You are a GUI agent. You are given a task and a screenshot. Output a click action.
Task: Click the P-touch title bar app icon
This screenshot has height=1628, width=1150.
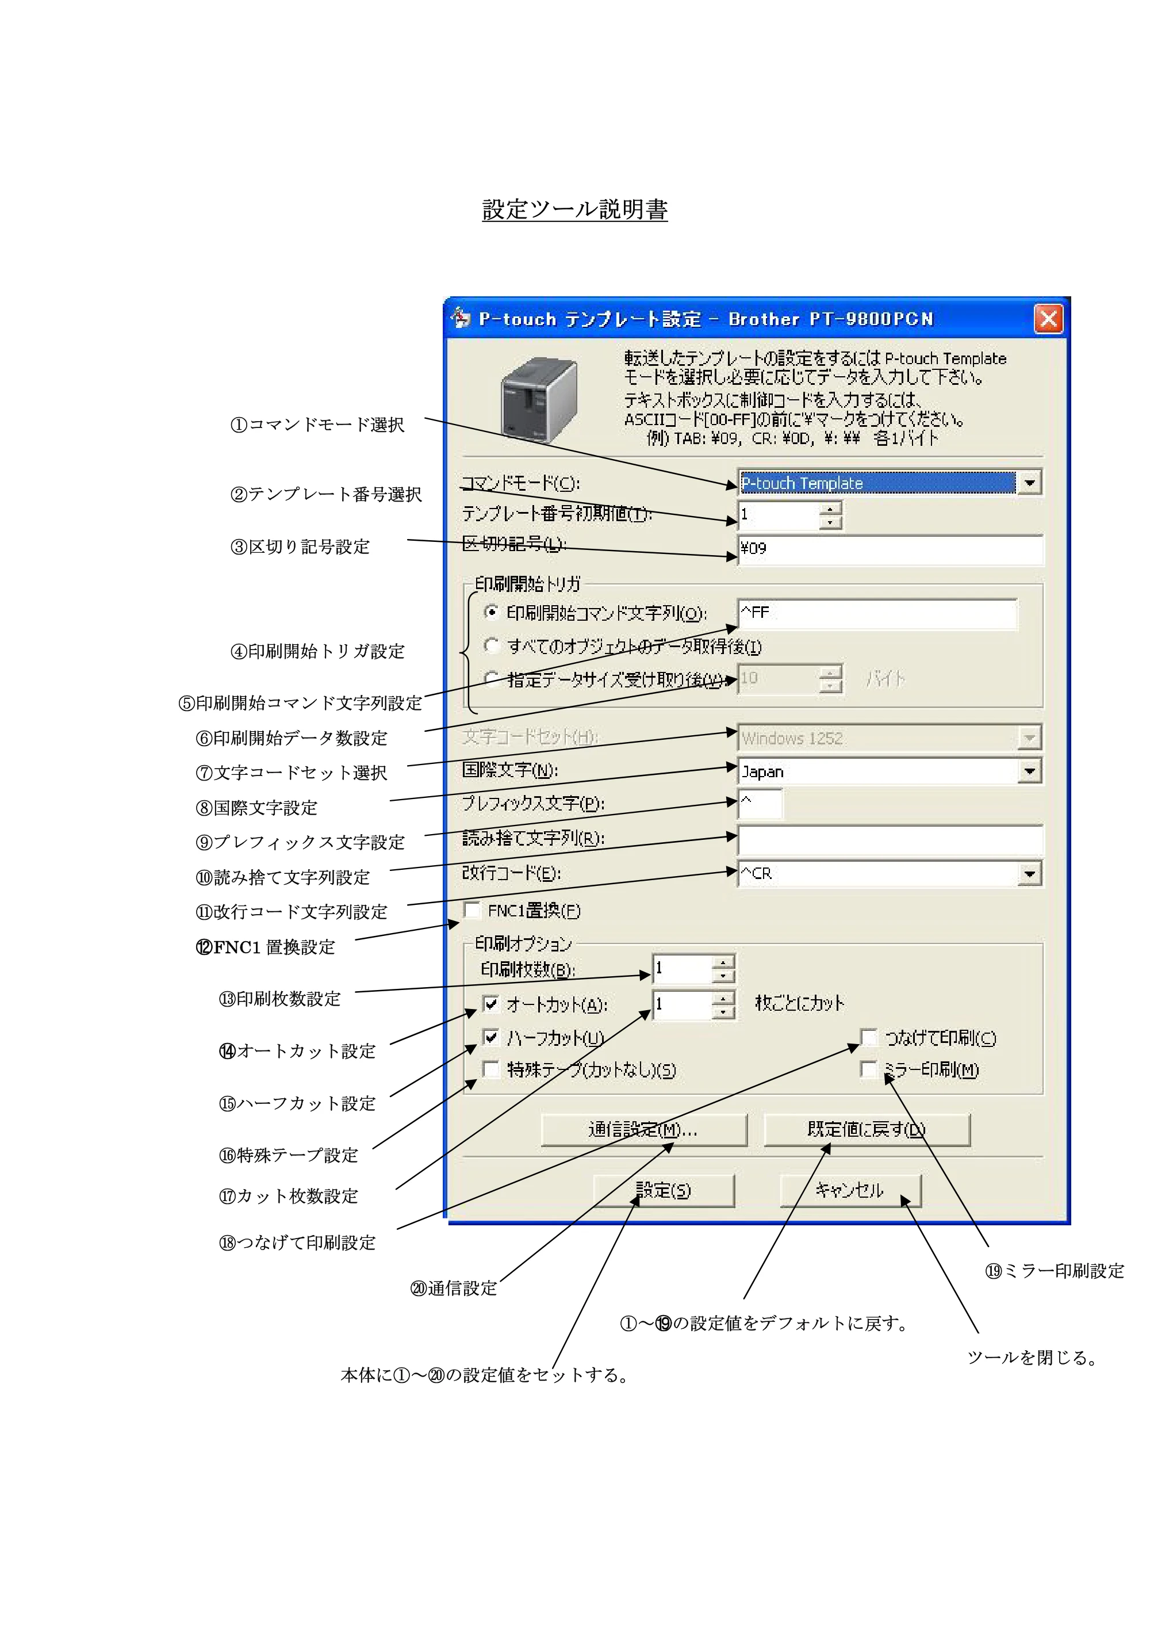tap(461, 318)
